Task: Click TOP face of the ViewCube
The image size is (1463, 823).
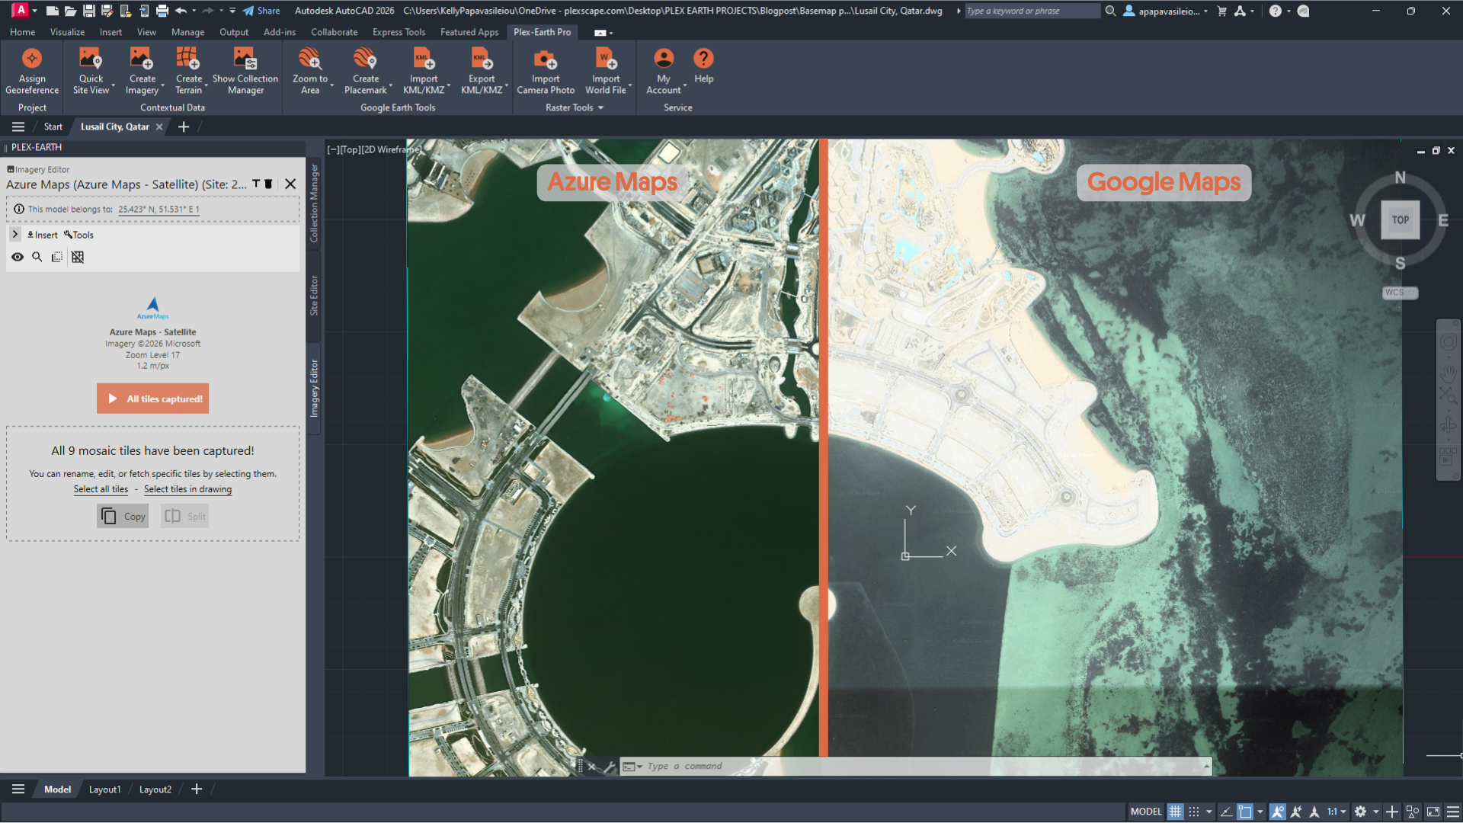Action: [1400, 220]
